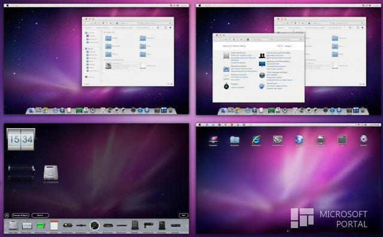
Task: Click the Uninstall a program link
Action: (238, 87)
